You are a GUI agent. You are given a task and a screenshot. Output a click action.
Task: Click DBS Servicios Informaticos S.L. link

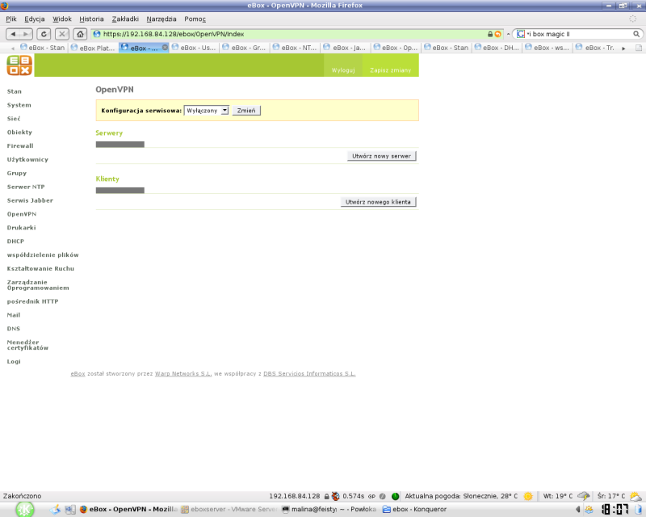[309, 373]
